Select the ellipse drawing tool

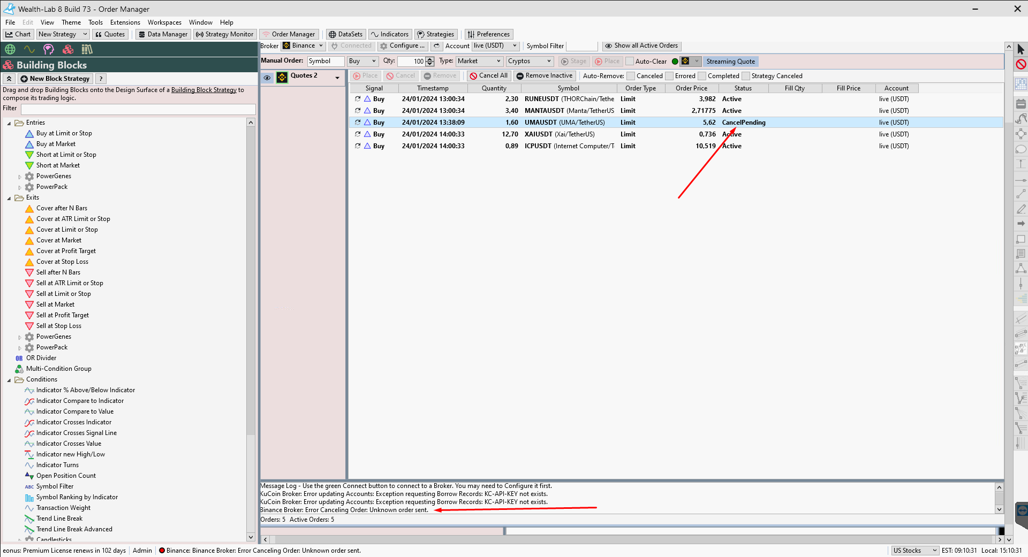[x=1021, y=149]
